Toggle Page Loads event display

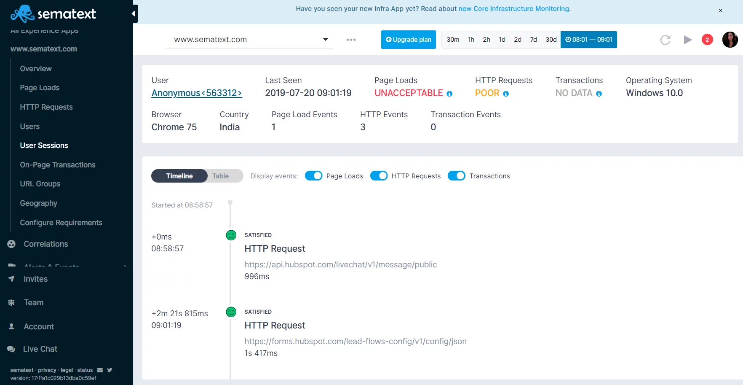(313, 176)
